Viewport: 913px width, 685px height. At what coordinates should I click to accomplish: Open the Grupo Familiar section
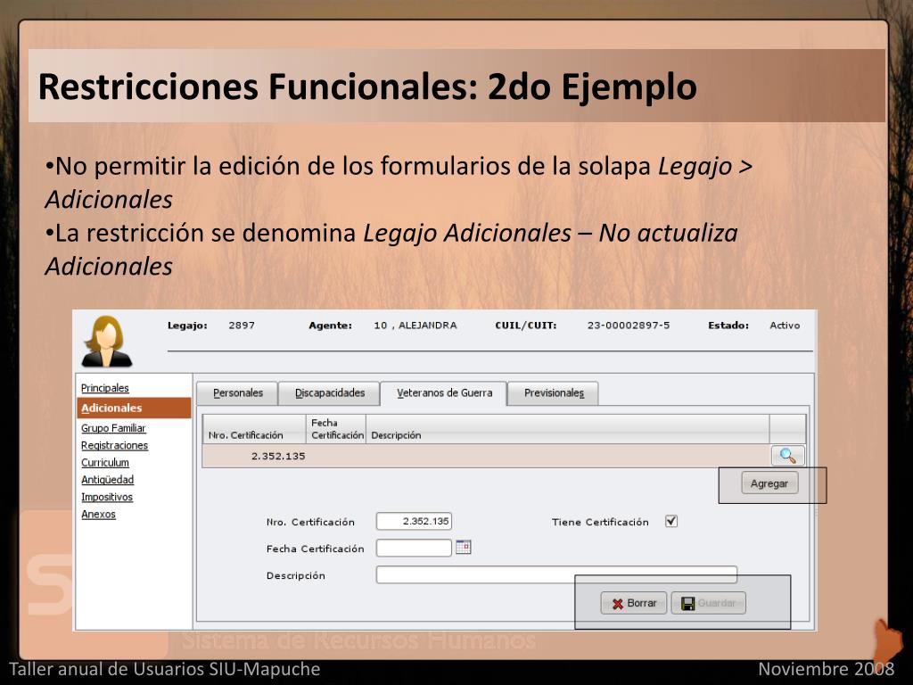[113, 428]
